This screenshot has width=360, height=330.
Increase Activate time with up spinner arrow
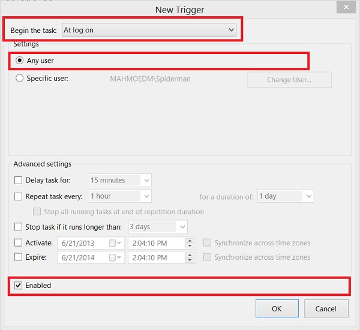[x=190, y=241]
